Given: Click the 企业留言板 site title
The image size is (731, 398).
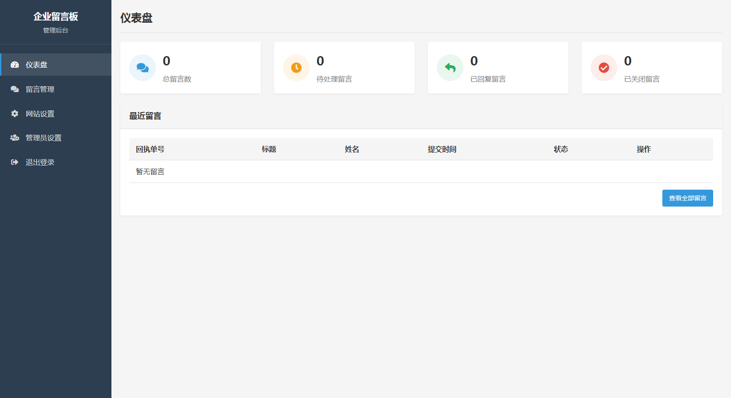Looking at the screenshot, I should click(56, 16).
